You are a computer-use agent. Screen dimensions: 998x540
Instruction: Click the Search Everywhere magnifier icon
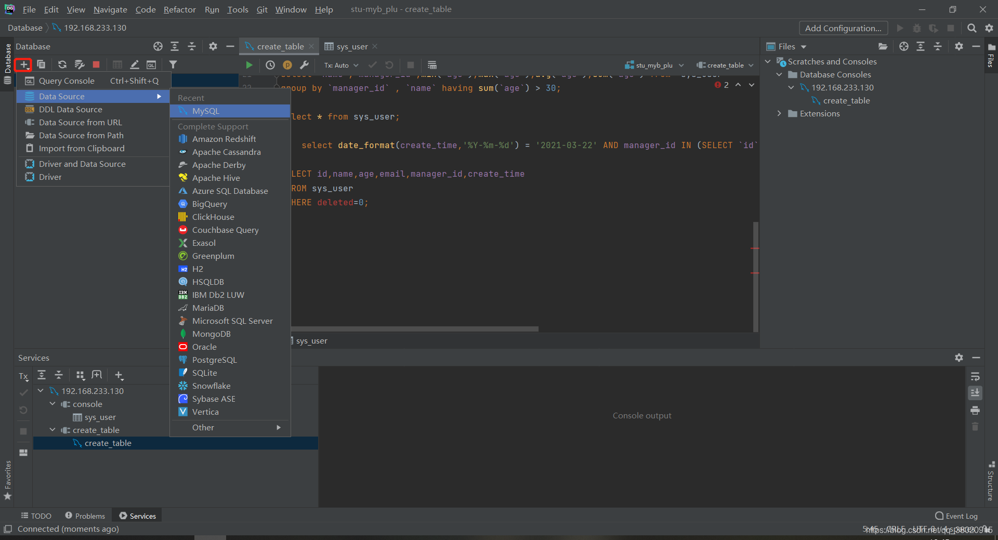pos(971,28)
